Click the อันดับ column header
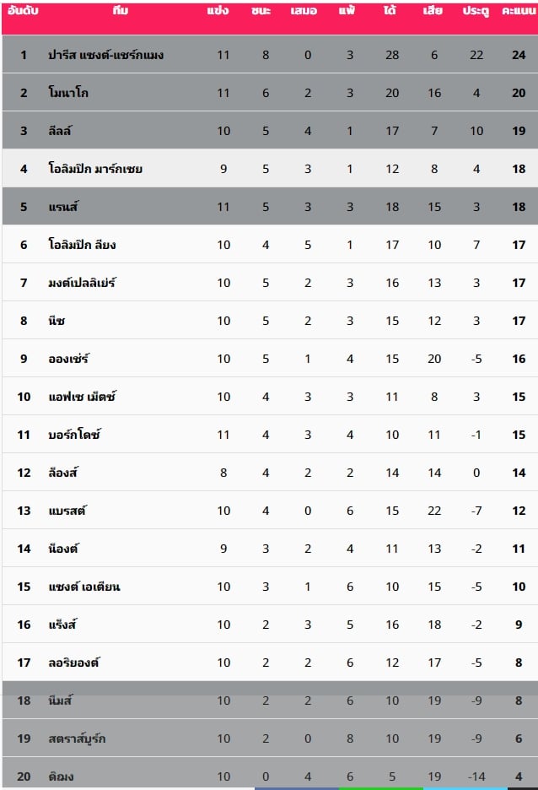 [23, 10]
